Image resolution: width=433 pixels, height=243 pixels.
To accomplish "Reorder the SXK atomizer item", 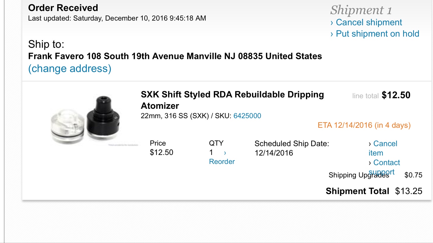I will (222, 162).
